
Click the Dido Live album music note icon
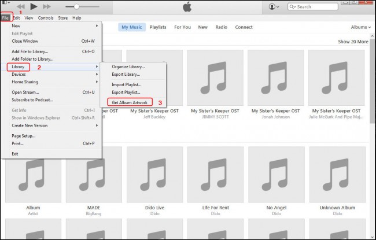point(153,173)
